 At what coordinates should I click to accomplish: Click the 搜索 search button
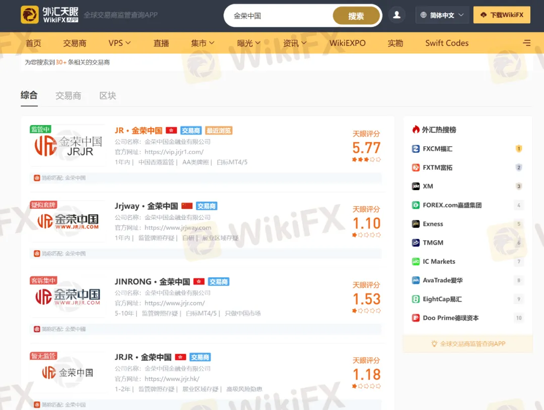point(356,16)
